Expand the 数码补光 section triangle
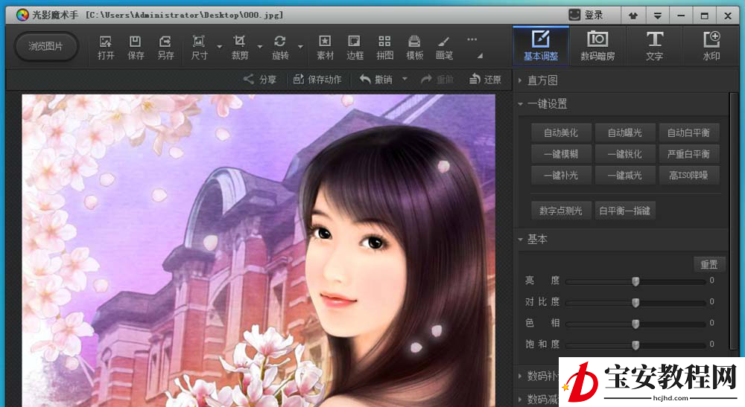745x407 pixels. (520, 376)
